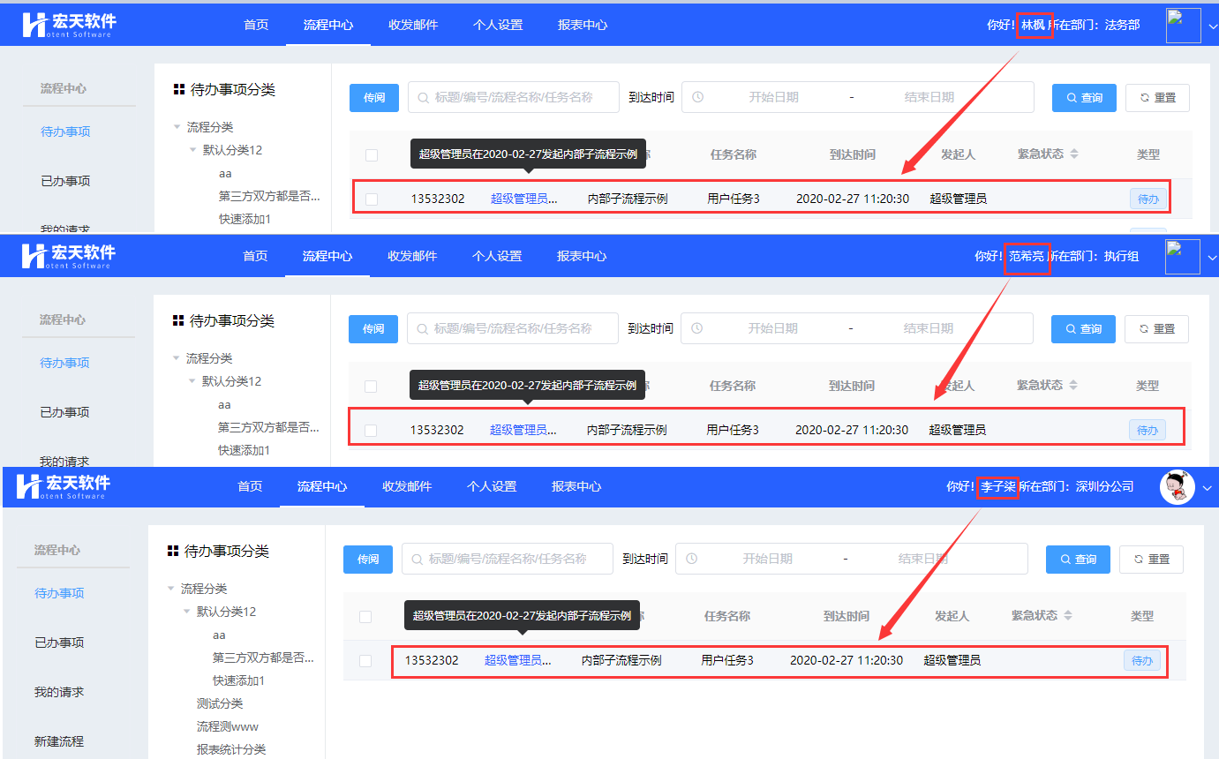The width and height of the screenshot is (1219, 759).
Task: Check the task 13532302 row in 范希亮's window
Action: (x=371, y=431)
